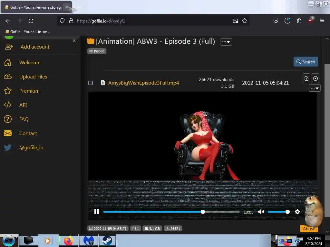Save page to Pocket
The width and height of the screenshot is (330, 247).
click(276, 21)
